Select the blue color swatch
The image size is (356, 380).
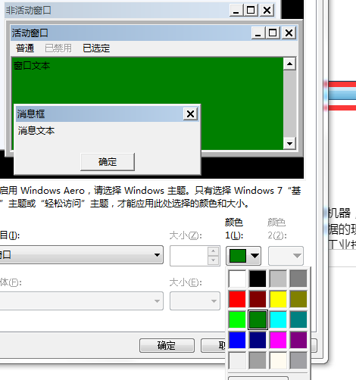[x=237, y=340]
